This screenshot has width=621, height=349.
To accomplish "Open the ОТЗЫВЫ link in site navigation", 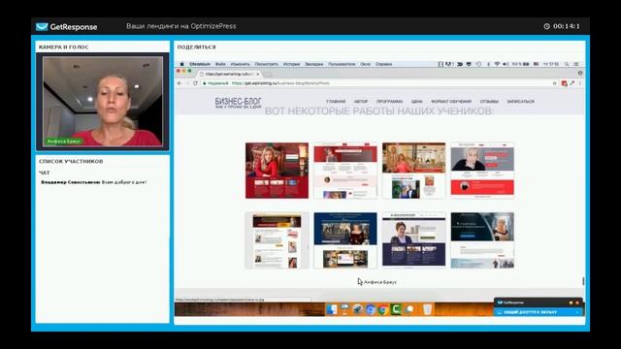I will 489,102.
